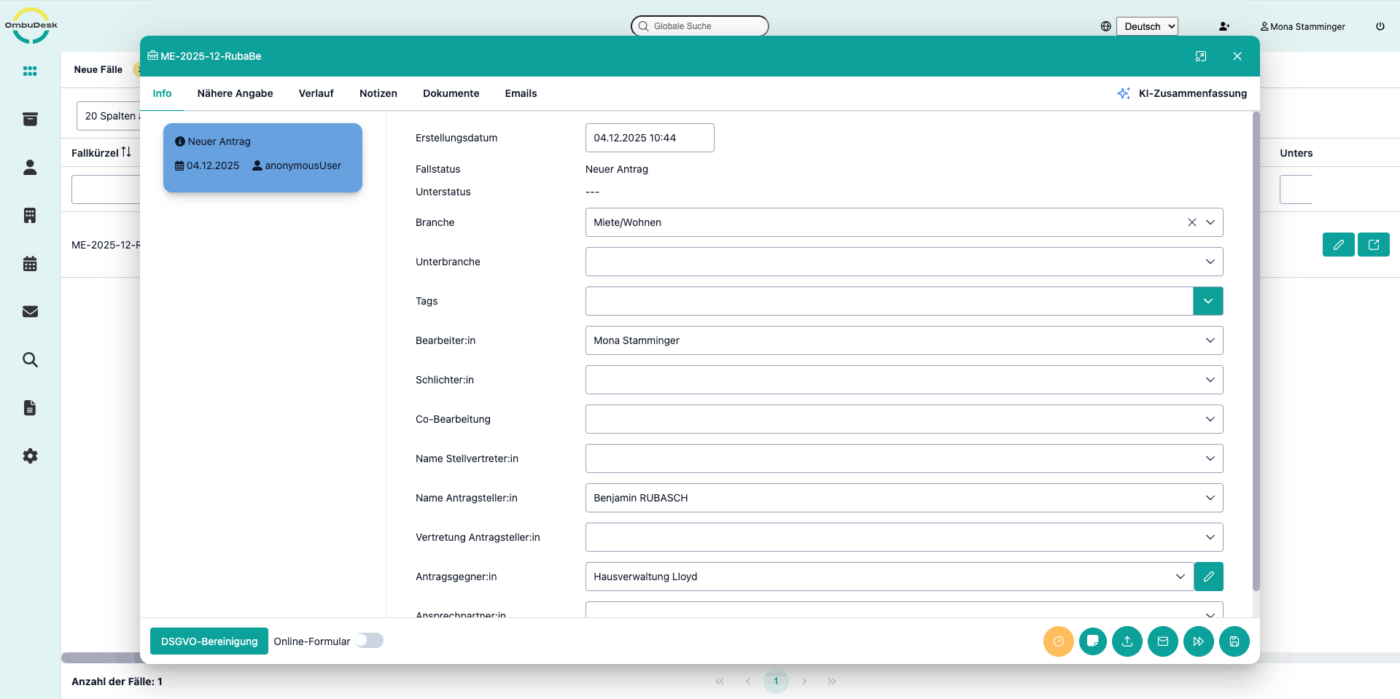The image size is (1400, 699).
Task: Click the fast-forward next status icon
Action: point(1198,641)
